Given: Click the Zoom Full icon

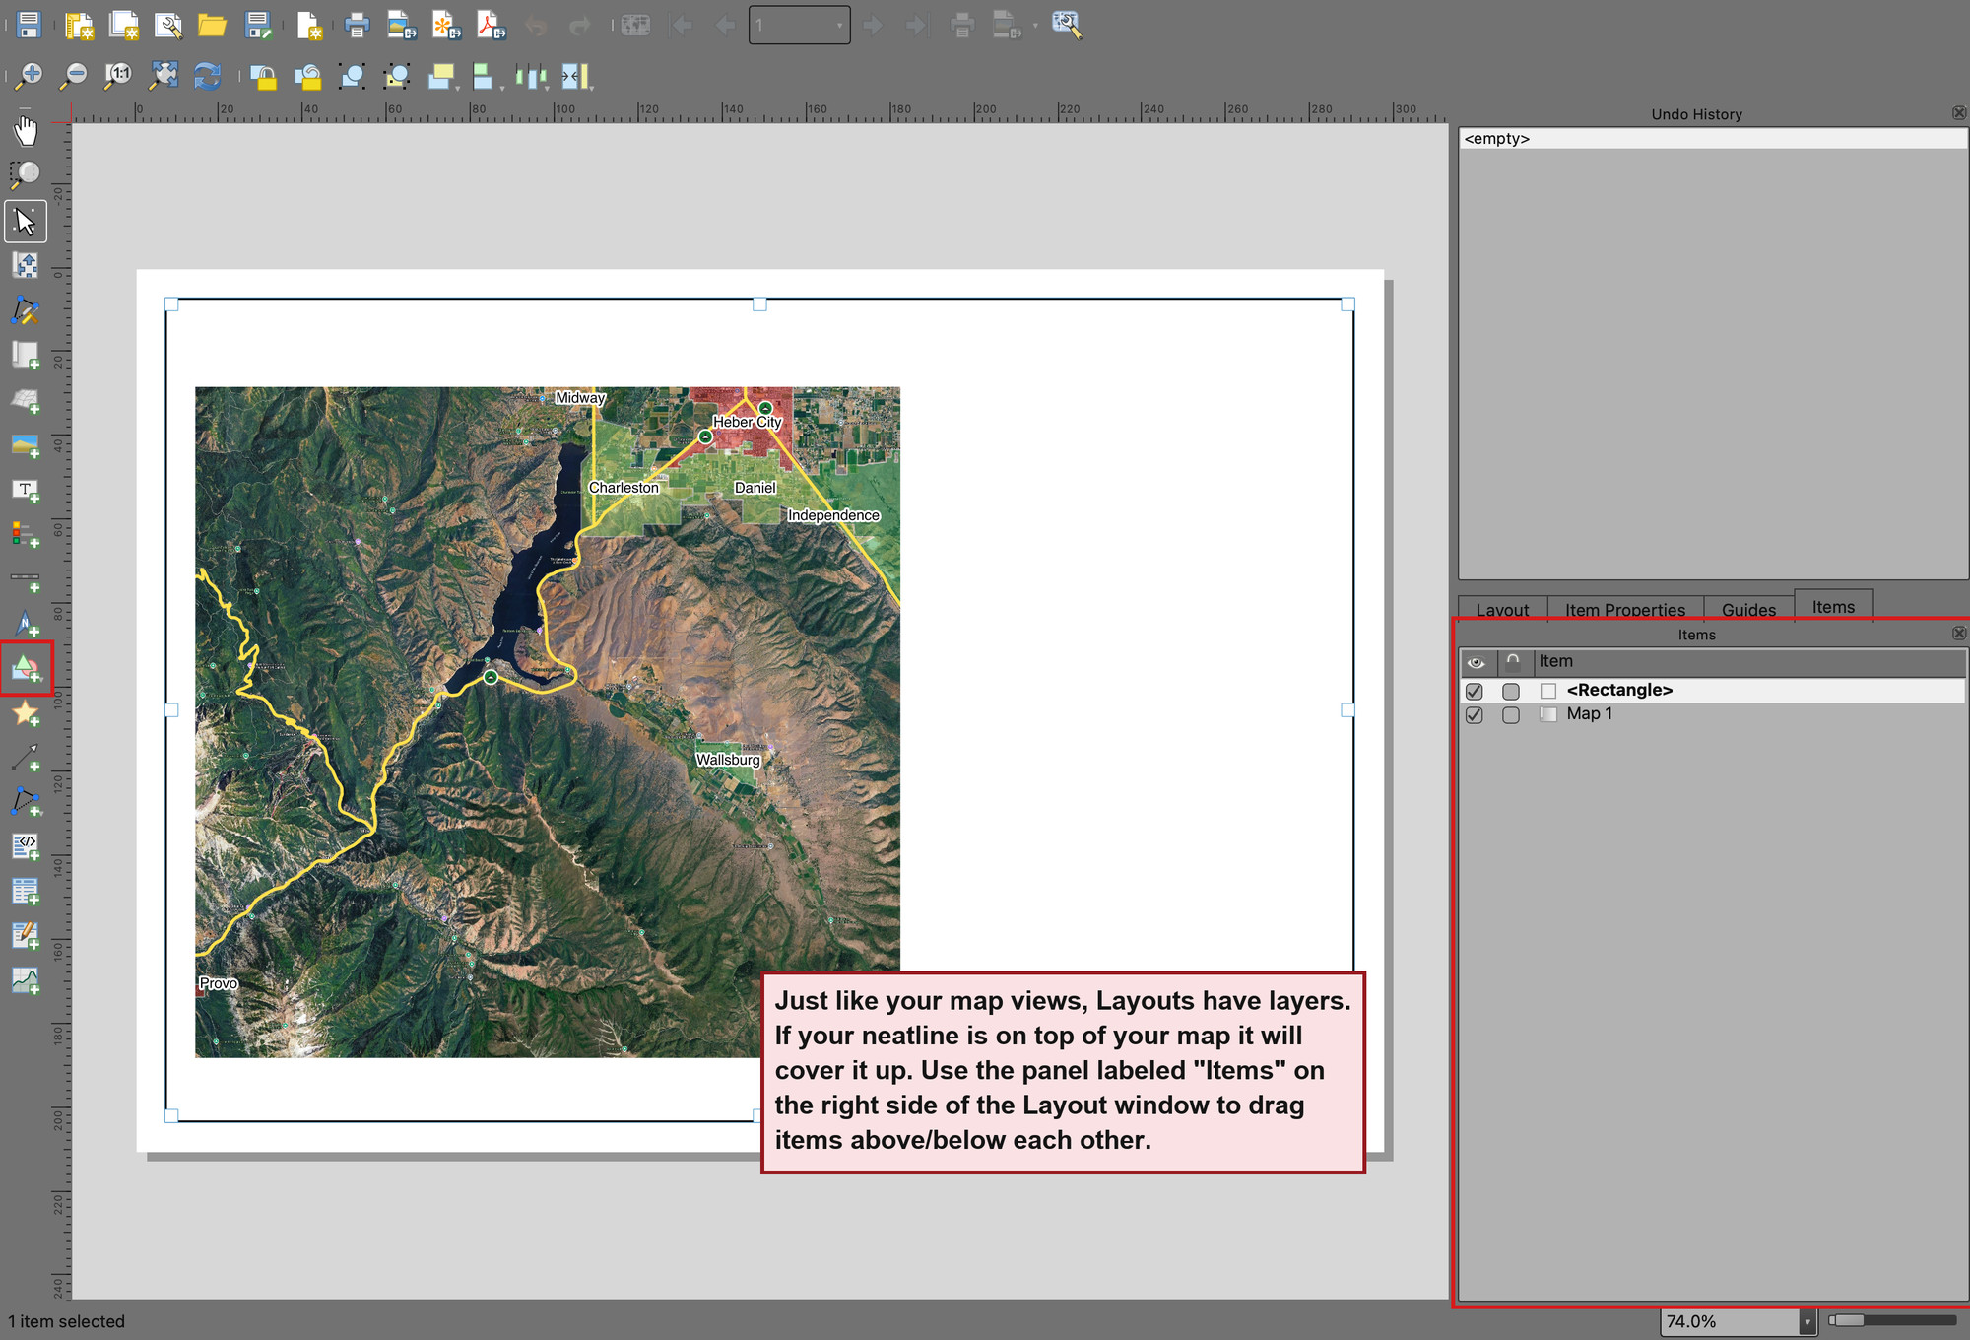Looking at the screenshot, I should [x=164, y=76].
